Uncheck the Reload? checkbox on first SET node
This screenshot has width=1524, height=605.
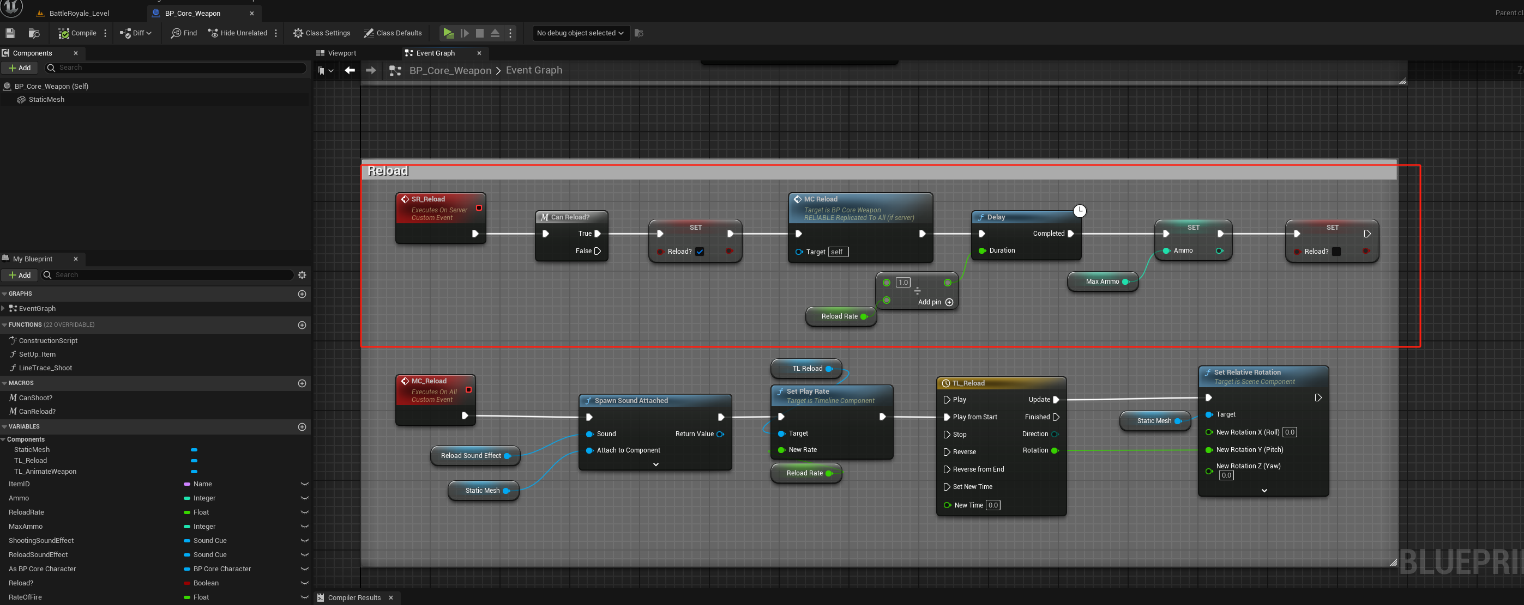point(699,252)
